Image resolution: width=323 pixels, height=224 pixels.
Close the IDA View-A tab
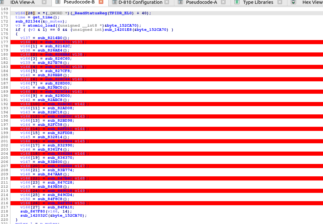tap(44, 2)
